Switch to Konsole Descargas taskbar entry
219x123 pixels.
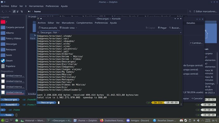(x=59, y=120)
